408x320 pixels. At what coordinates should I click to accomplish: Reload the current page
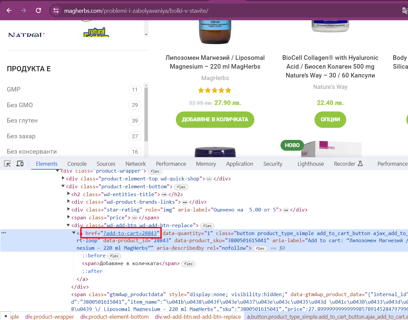39,10
